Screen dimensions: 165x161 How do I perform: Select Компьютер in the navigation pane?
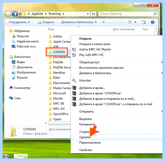[20, 88]
